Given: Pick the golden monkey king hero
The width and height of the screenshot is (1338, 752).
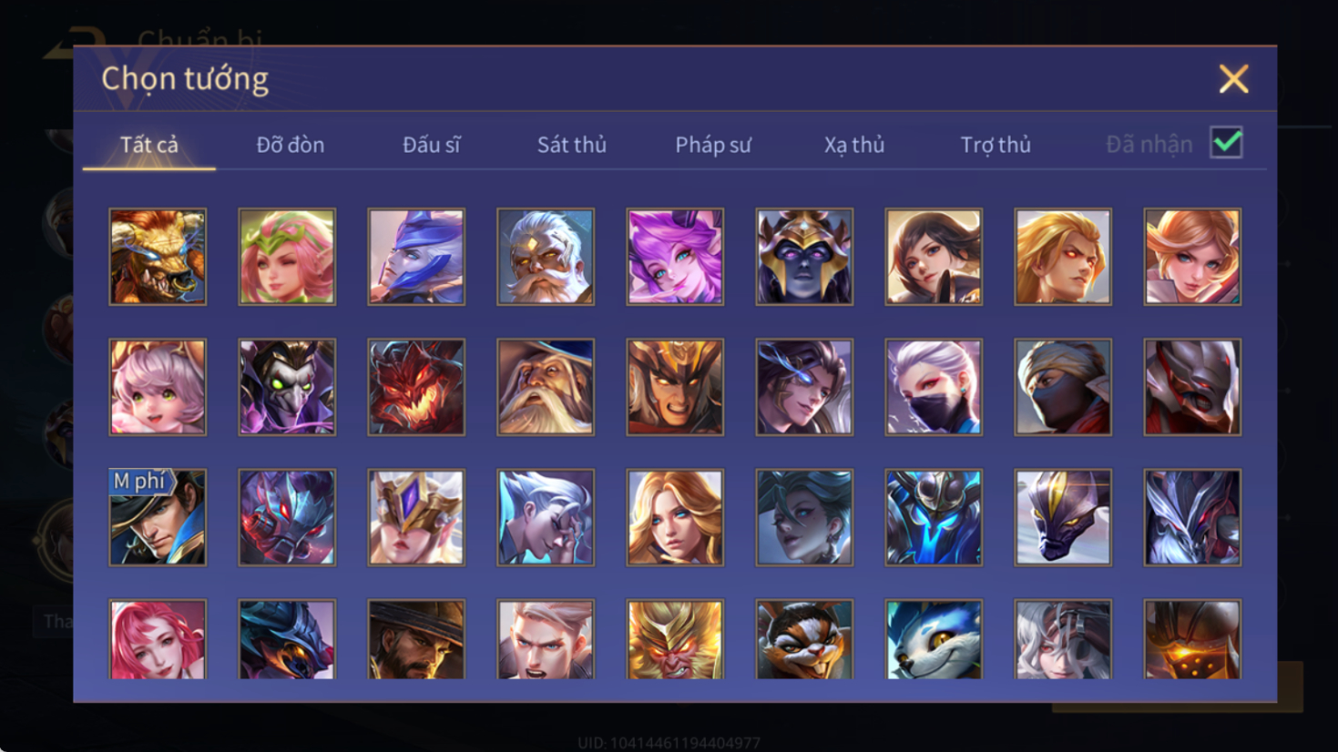Looking at the screenshot, I should tap(675, 638).
